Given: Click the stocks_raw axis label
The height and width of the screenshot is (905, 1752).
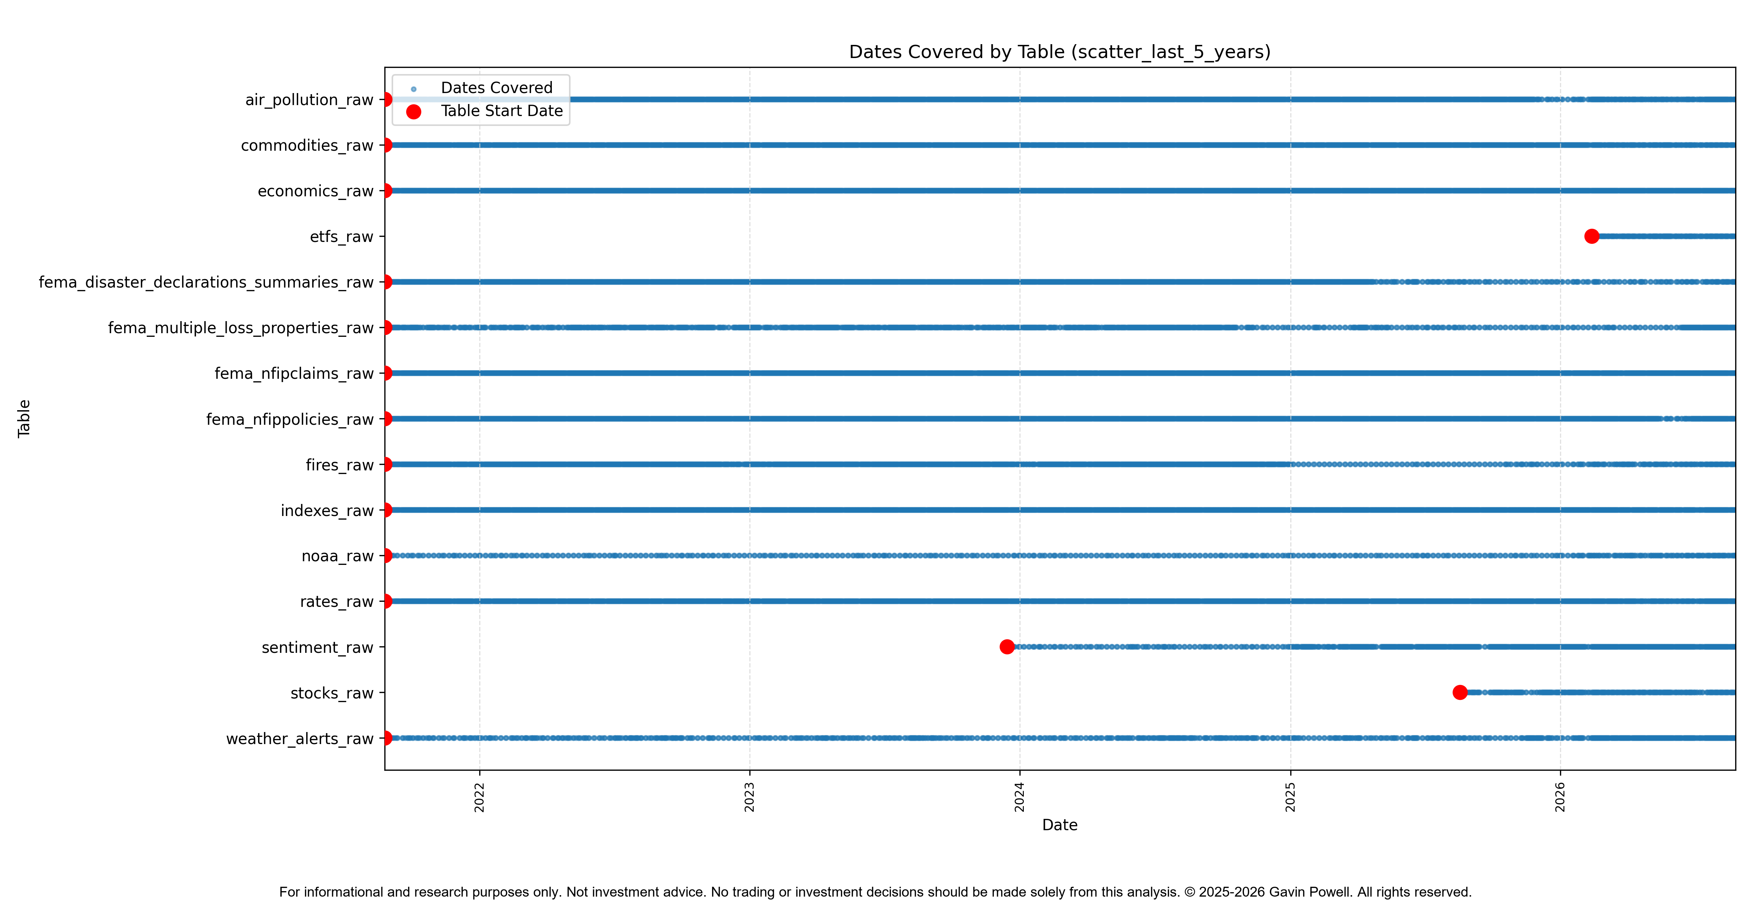Looking at the screenshot, I should tap(332, 693).
